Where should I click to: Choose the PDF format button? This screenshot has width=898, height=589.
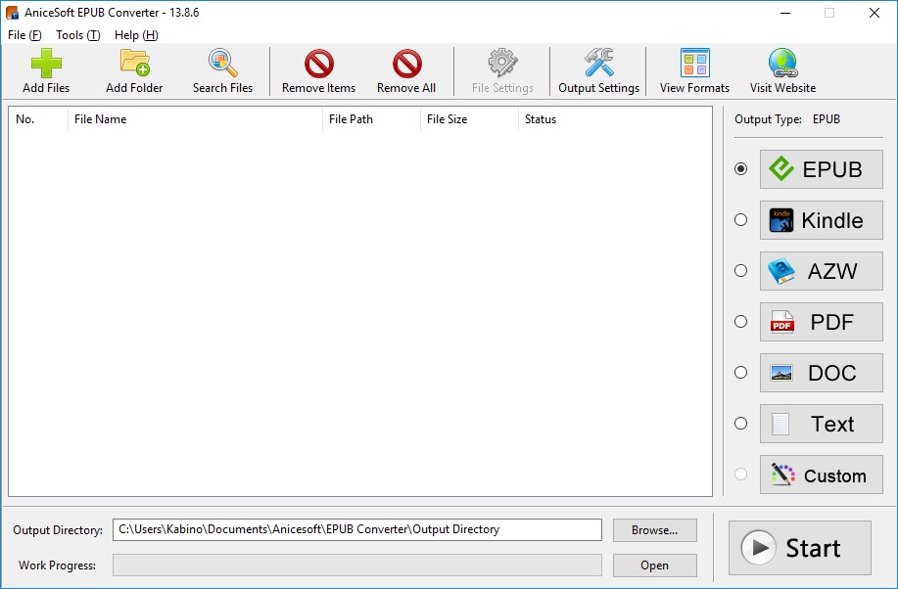[822, 322]
